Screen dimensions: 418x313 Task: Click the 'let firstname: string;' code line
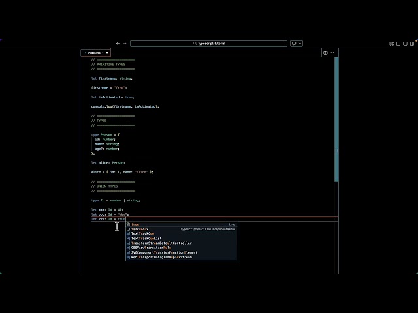[x=112, y=78]
